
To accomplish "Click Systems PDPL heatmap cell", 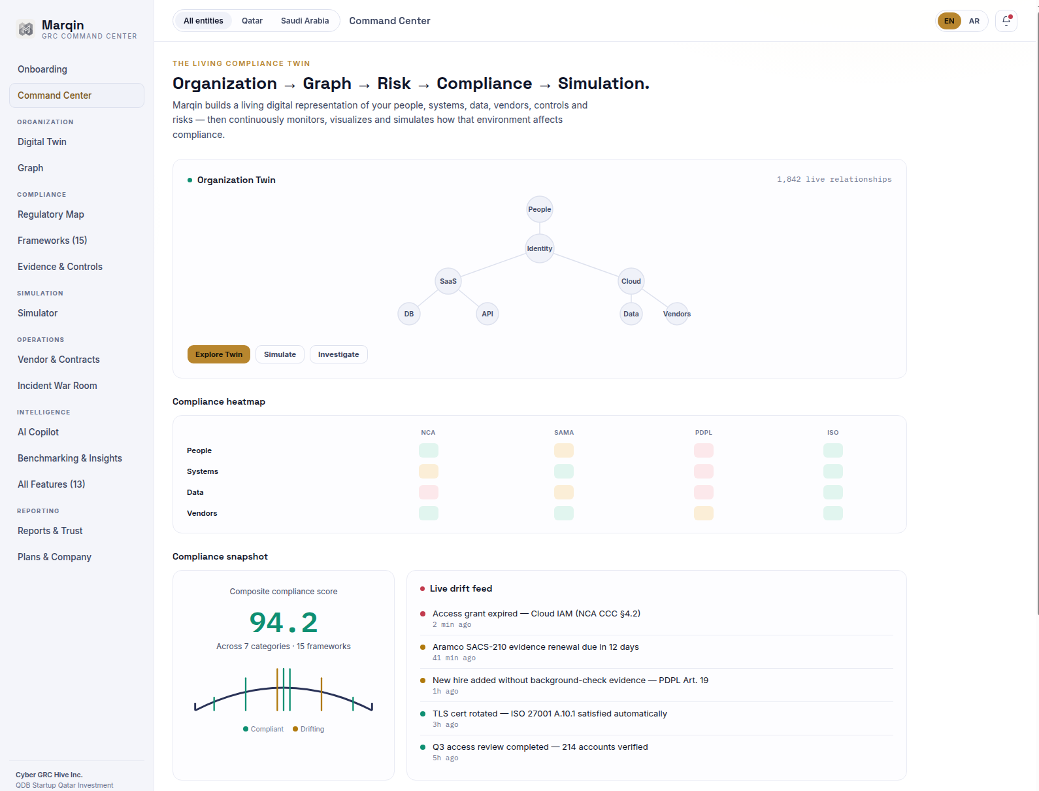I will [704, 471].
